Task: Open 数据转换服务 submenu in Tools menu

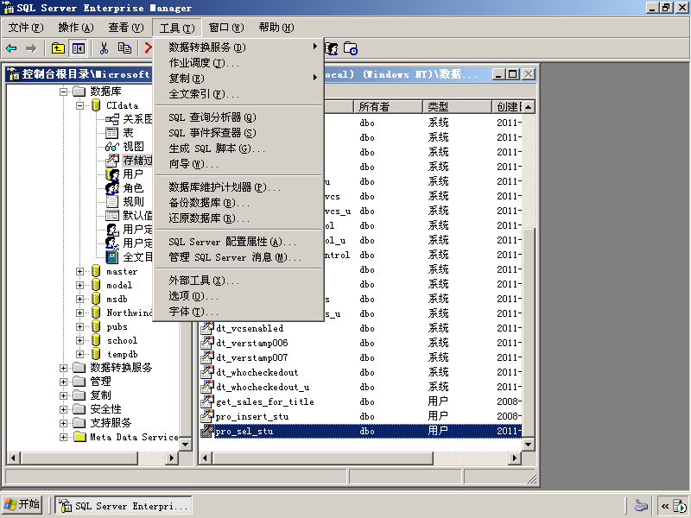Action: coord(238,47)
